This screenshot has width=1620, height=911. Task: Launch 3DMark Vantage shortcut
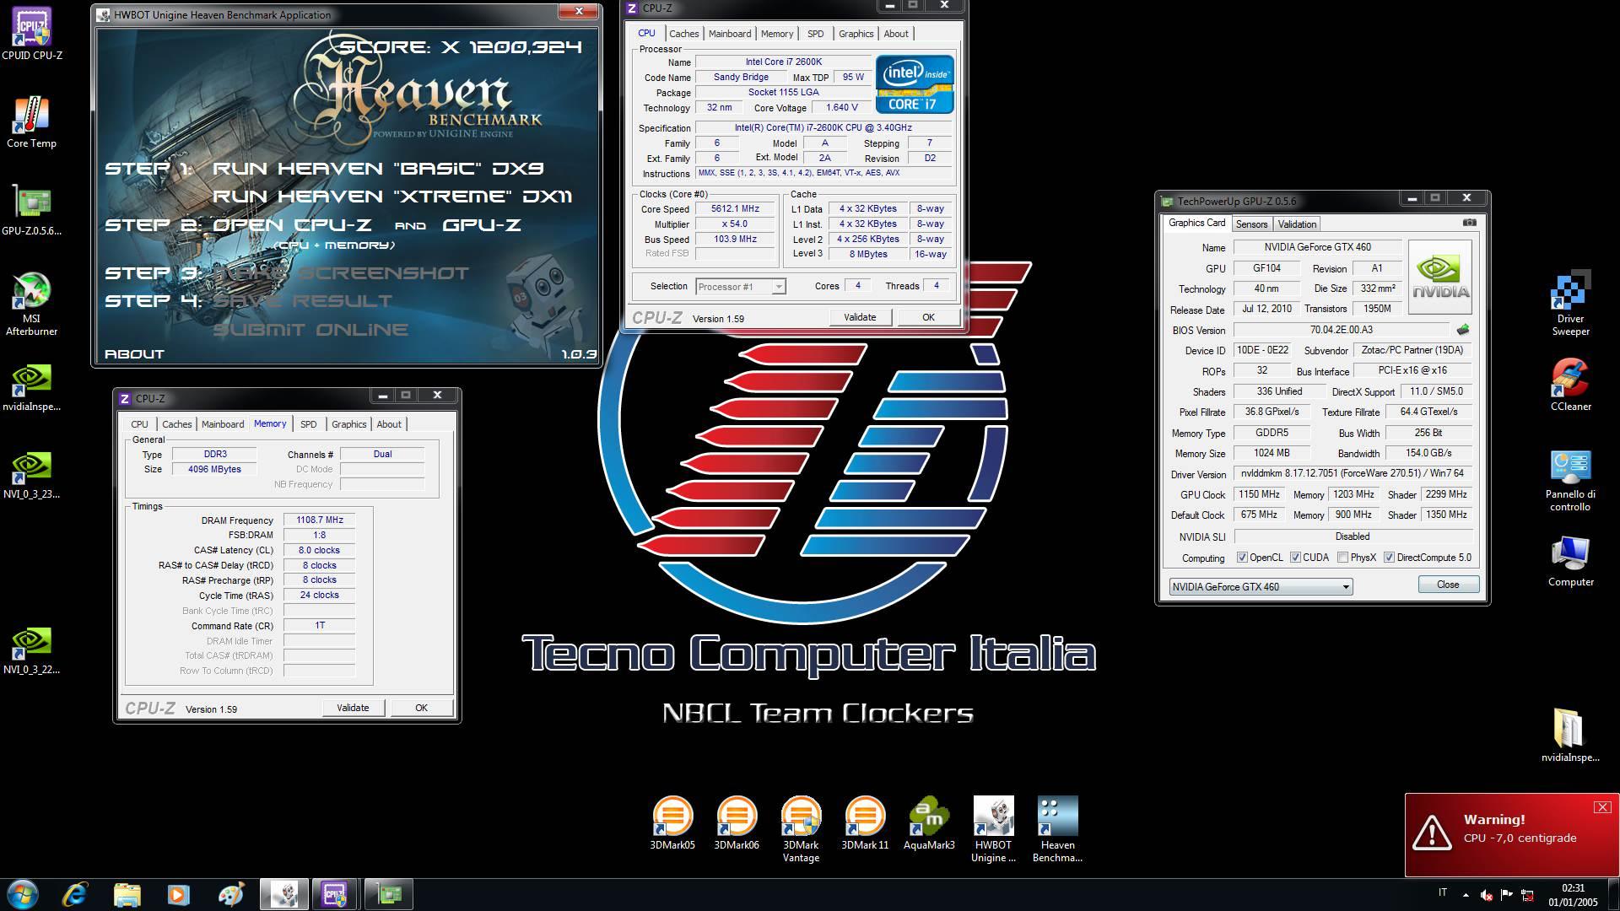click(801, 828)
